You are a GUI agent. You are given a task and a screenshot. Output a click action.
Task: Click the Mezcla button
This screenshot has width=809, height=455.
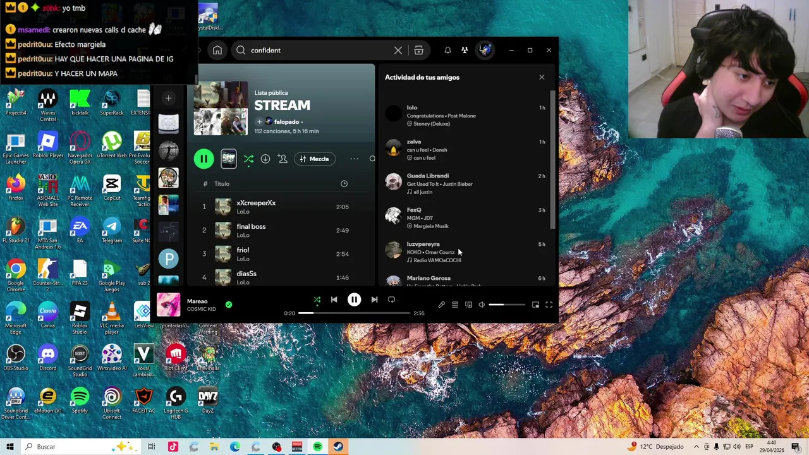click(x=315, y=159)
